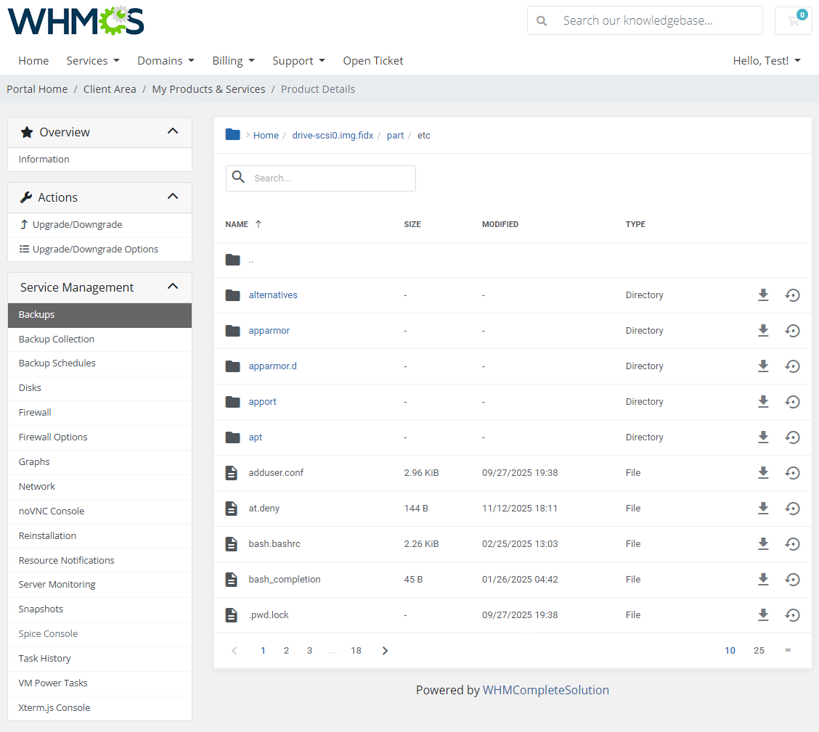Restore the adduser.conf file
The image size is (819, 732).
coord(792,472)
